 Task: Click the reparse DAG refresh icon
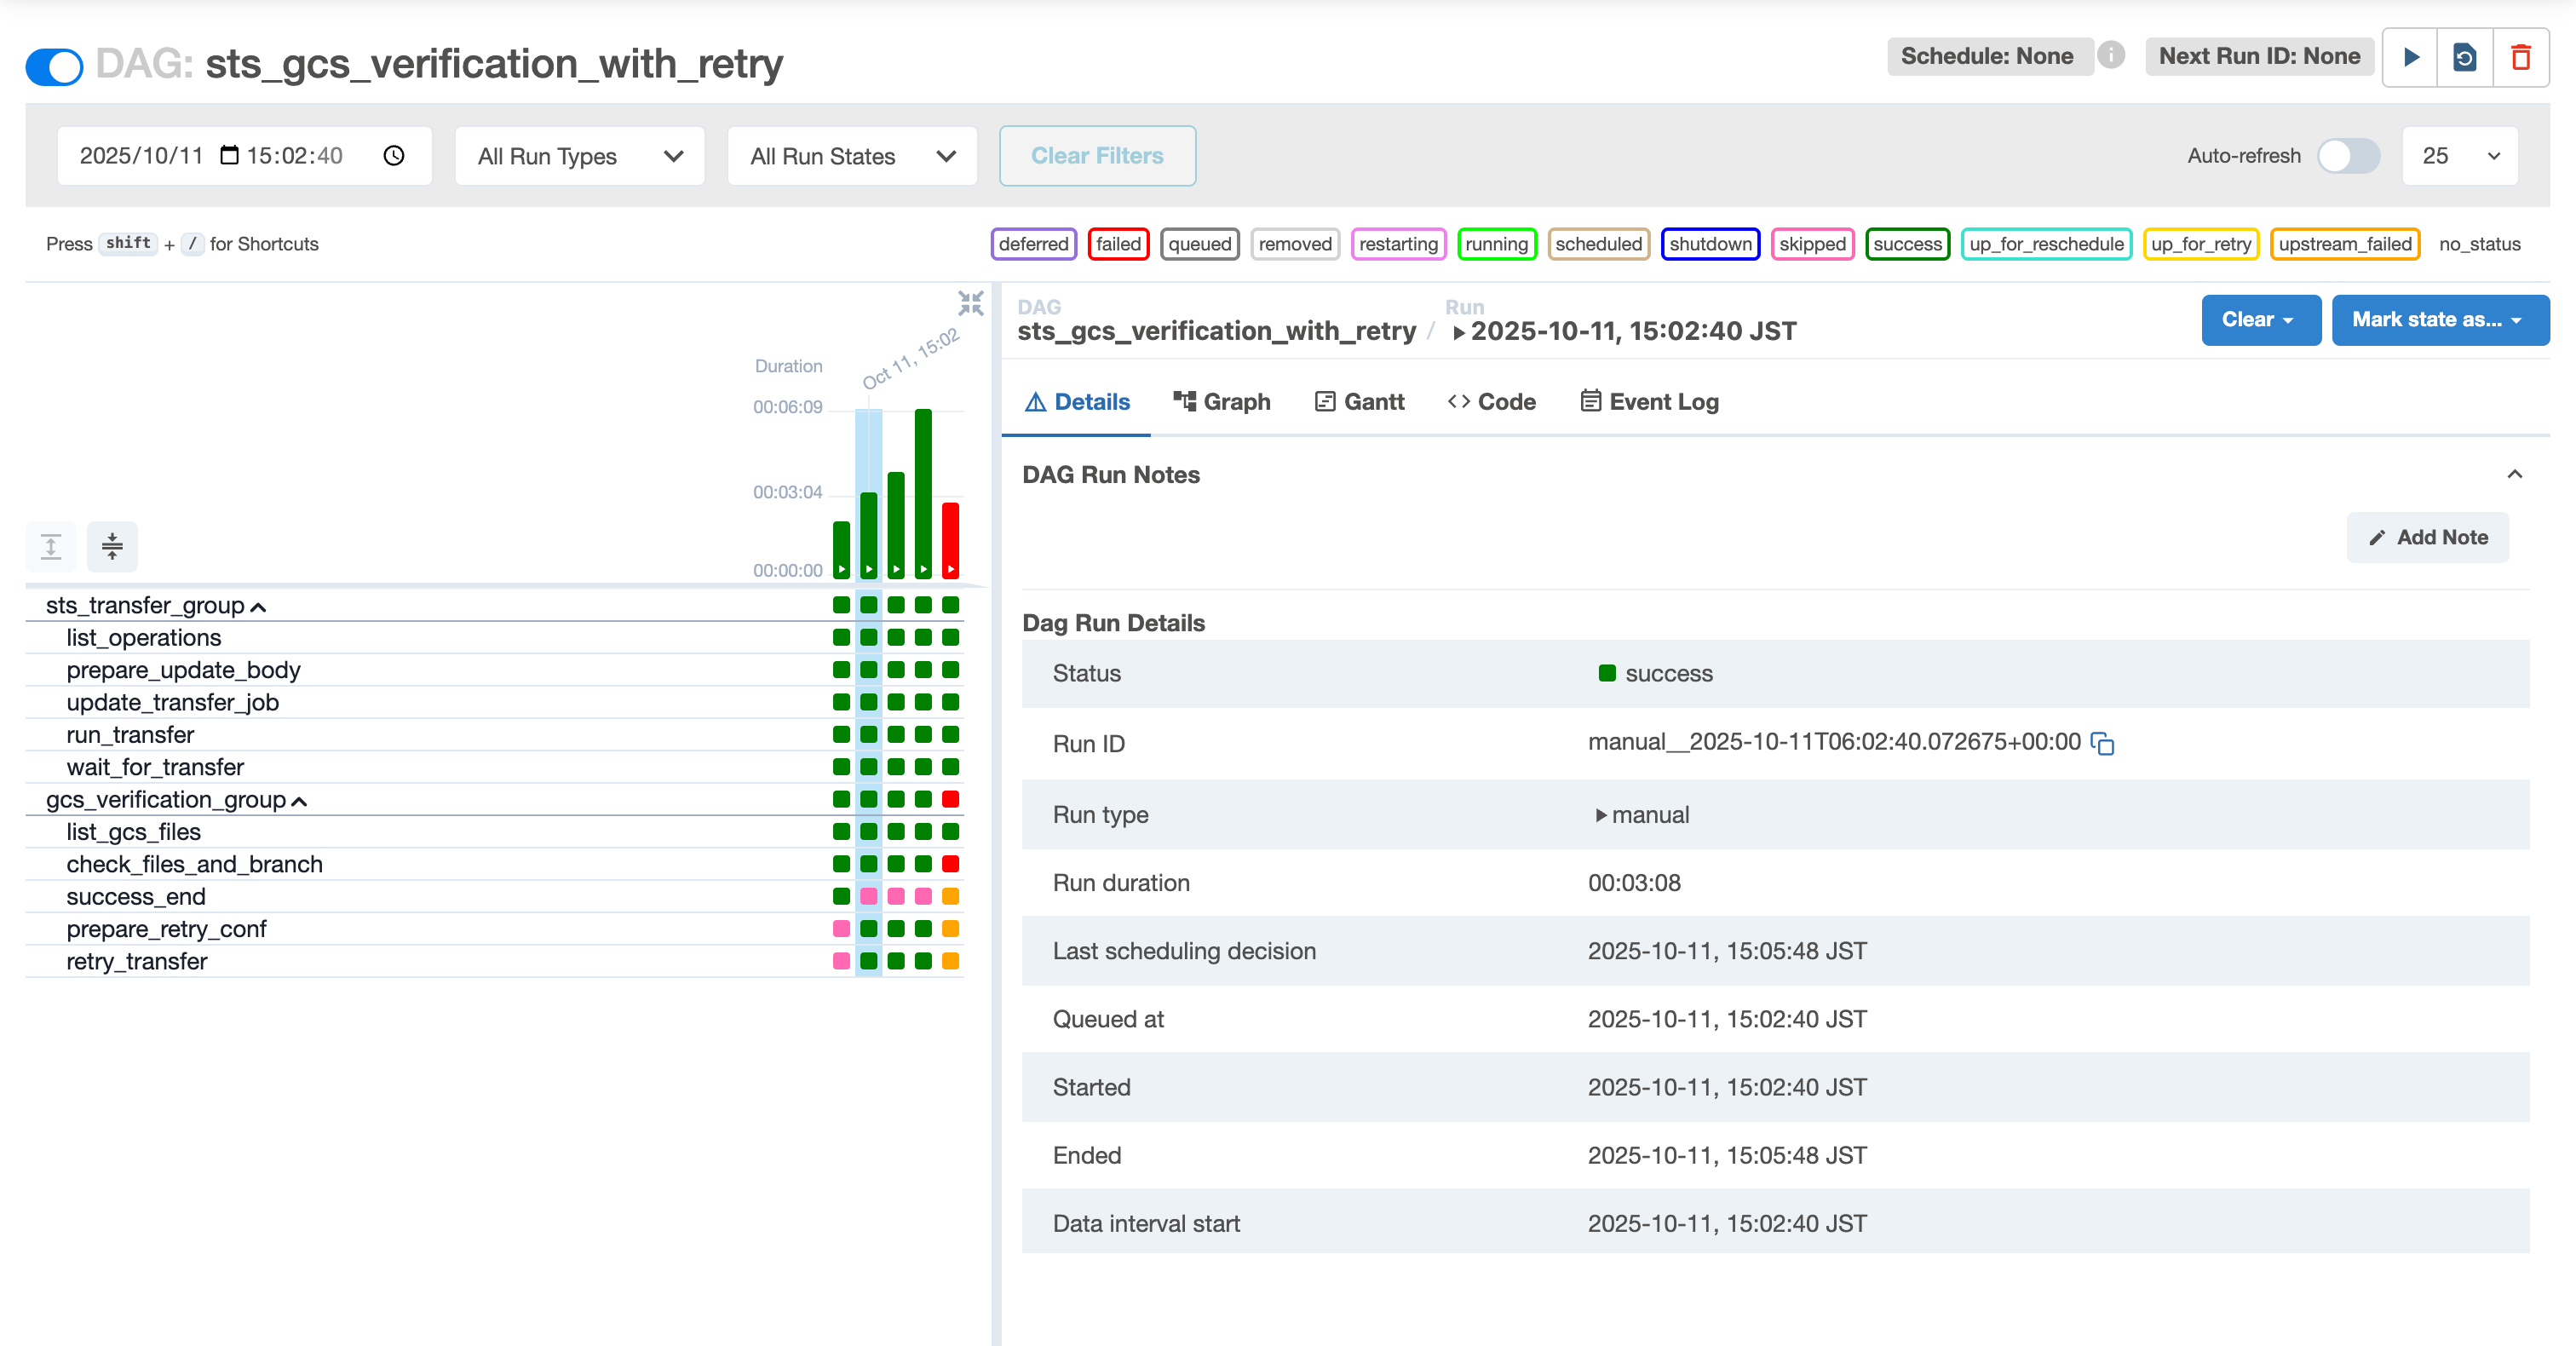(2465, 57)
